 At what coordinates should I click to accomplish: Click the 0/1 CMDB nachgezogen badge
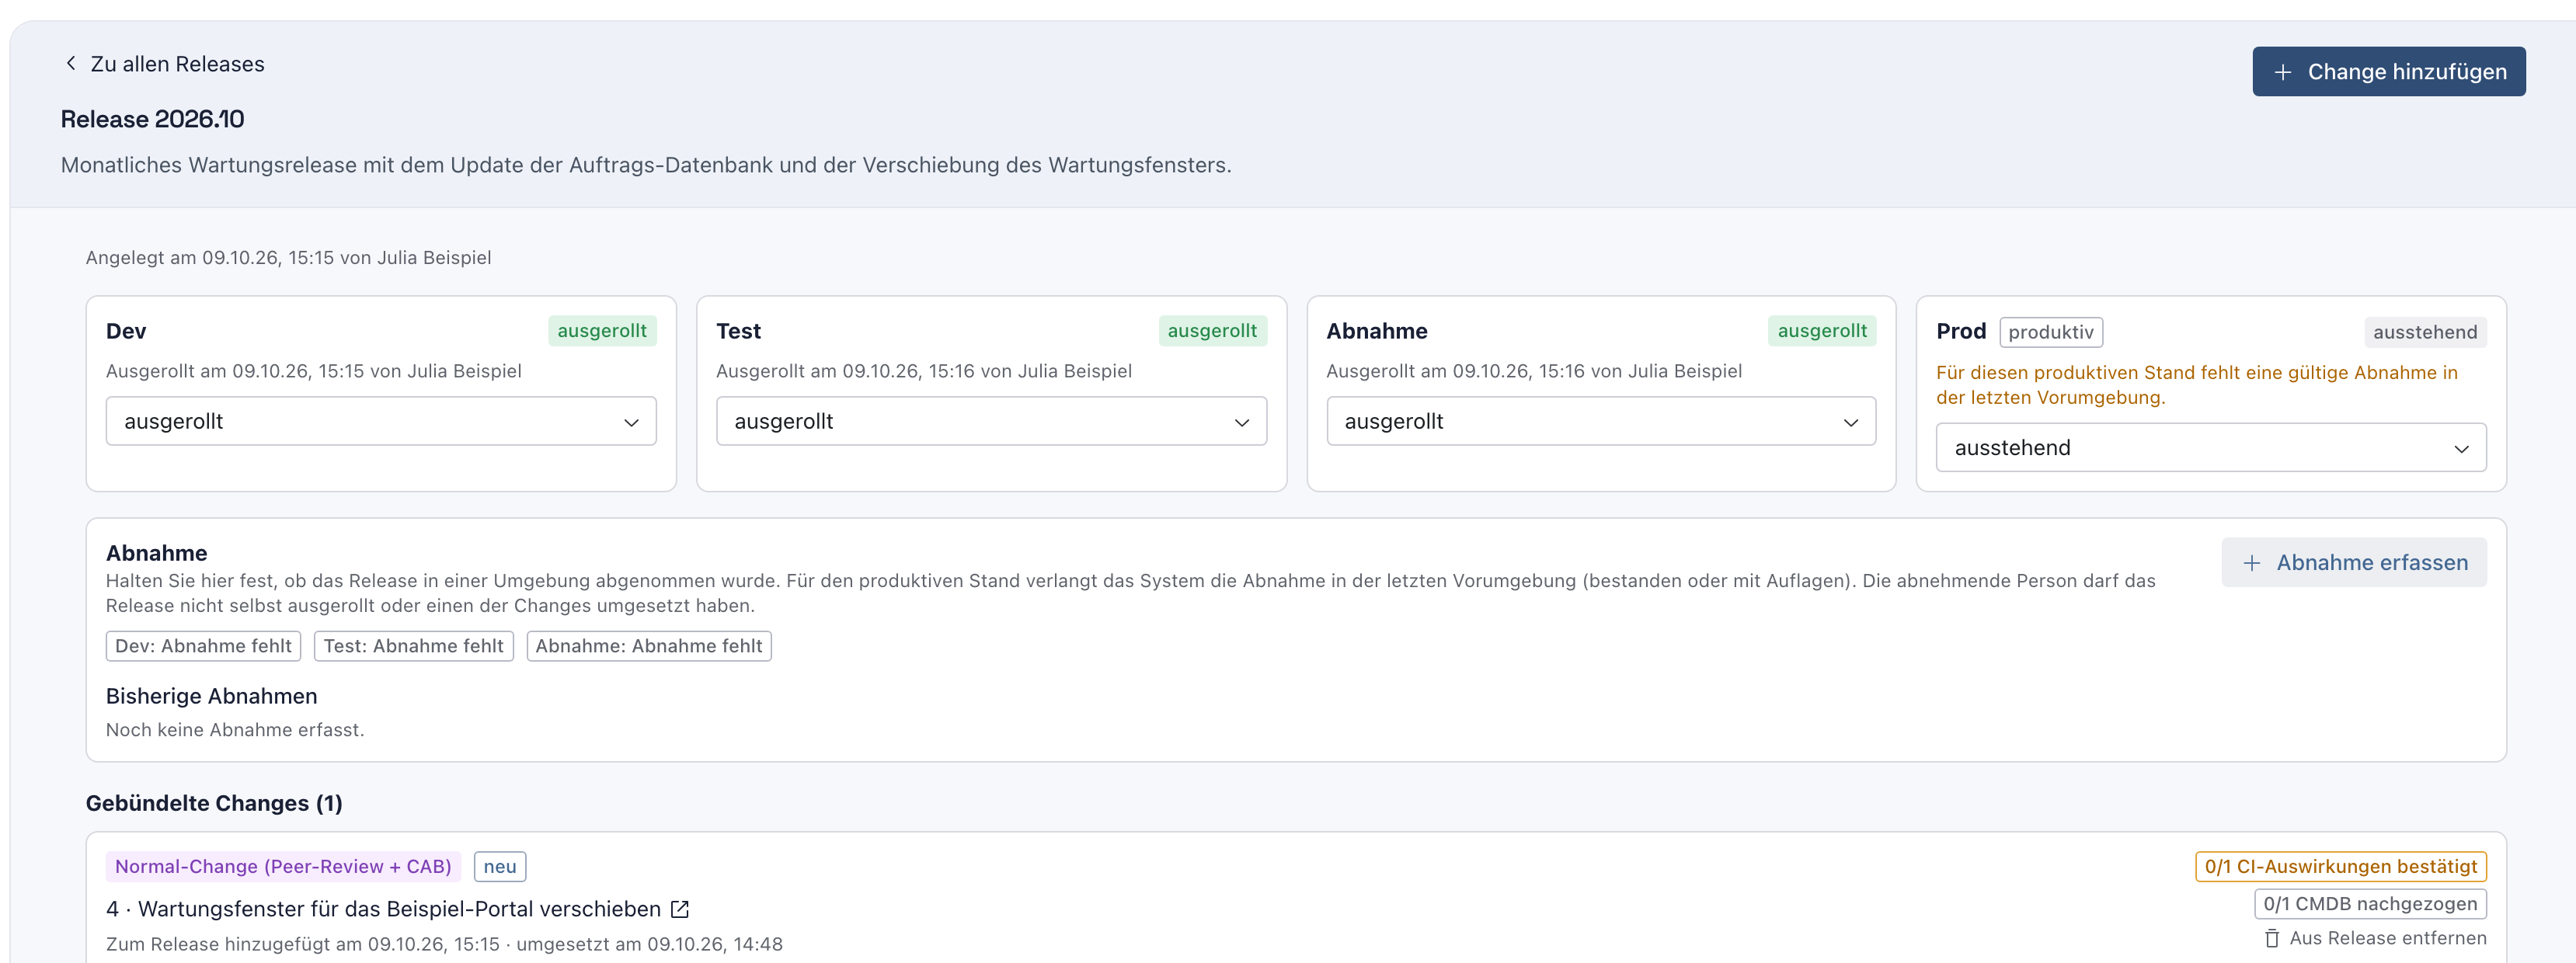click(2370, 904)
